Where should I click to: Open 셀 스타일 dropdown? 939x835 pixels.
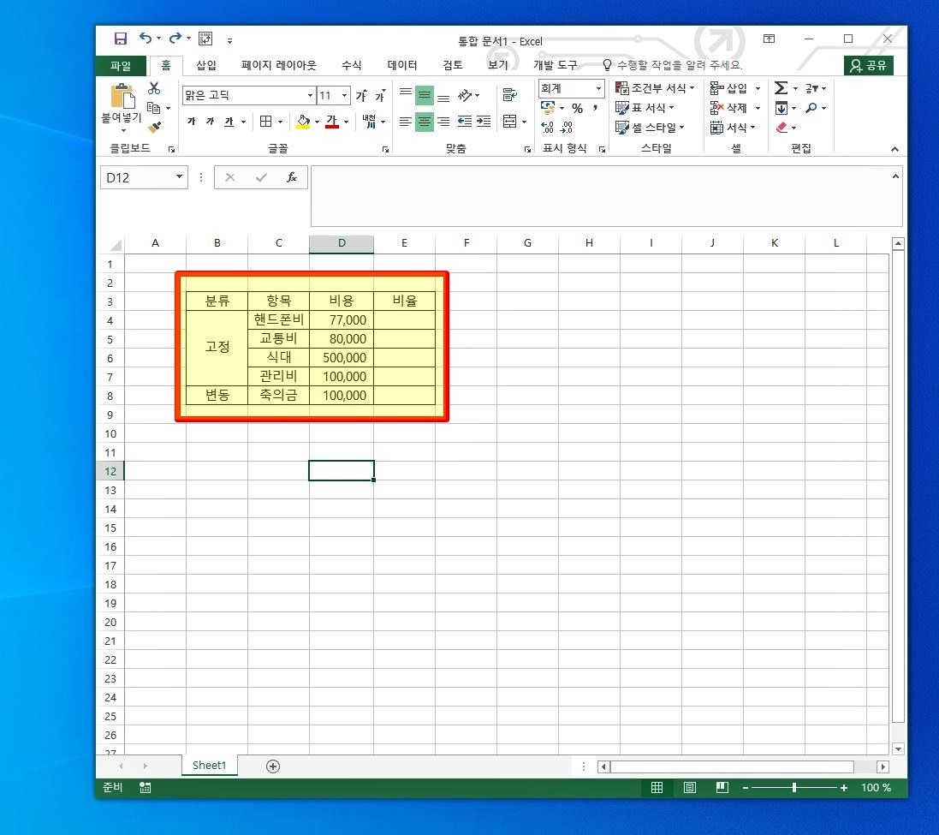click(x=651, y=128)
